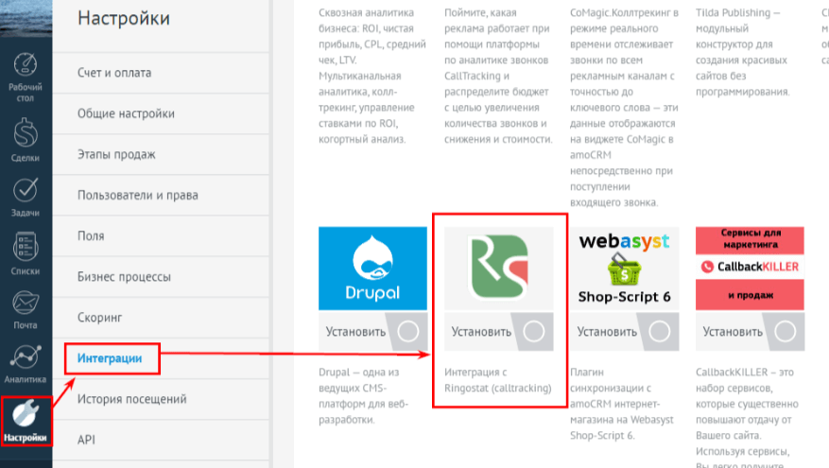Toggle the Ringostat install switch circle

533,332
